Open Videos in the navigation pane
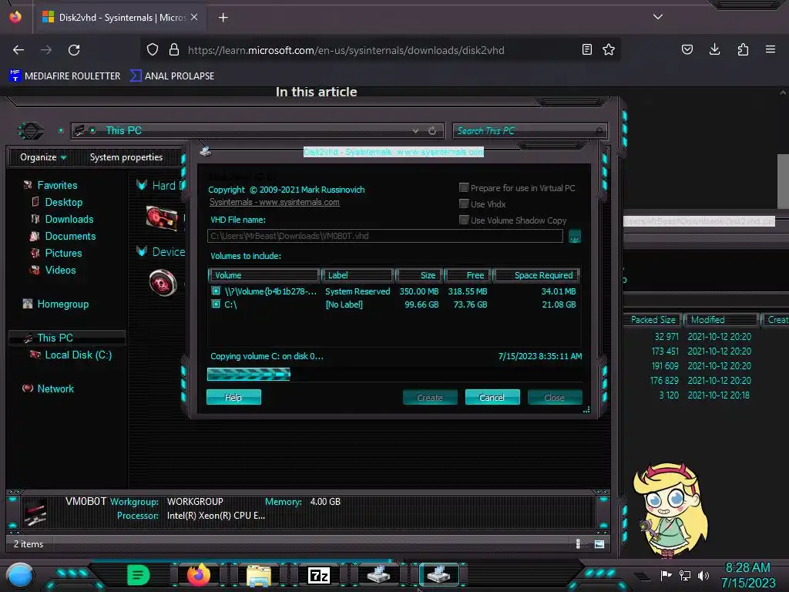The image size is (789, 592). click(x=60, y=271)
